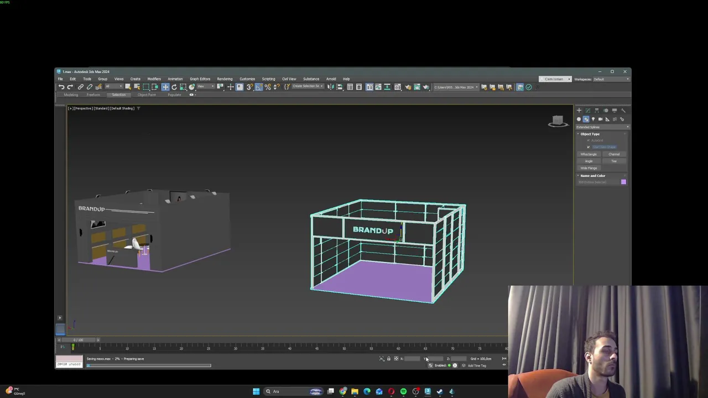Open the Hierarchy panel tab
This screenshot has height=398, width=708.
(x=596, y=111)
